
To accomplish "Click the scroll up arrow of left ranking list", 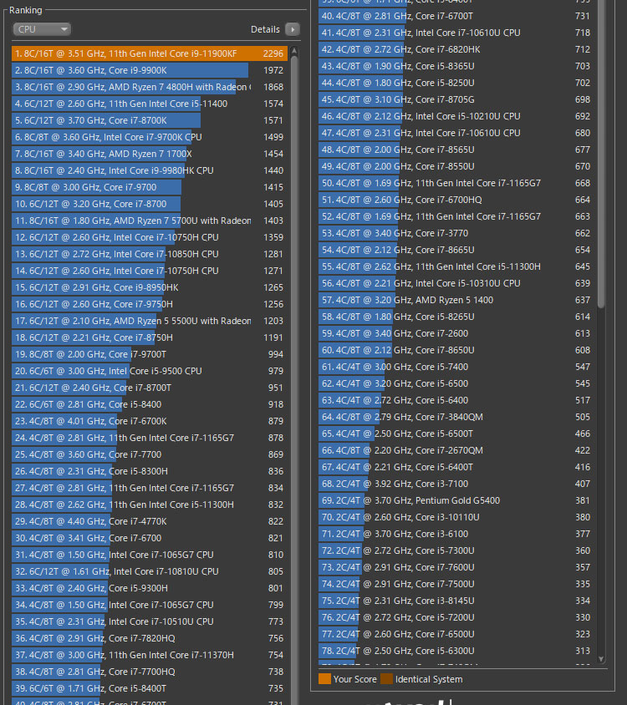I will (x=294, y=51).
